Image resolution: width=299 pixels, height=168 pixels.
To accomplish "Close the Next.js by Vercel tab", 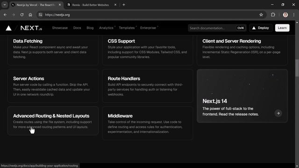I will 60,5.
